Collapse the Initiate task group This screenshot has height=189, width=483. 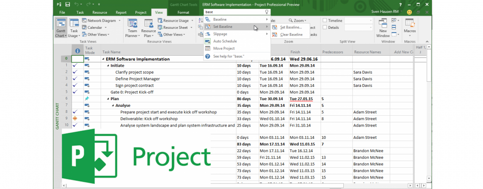coord(108,66)
